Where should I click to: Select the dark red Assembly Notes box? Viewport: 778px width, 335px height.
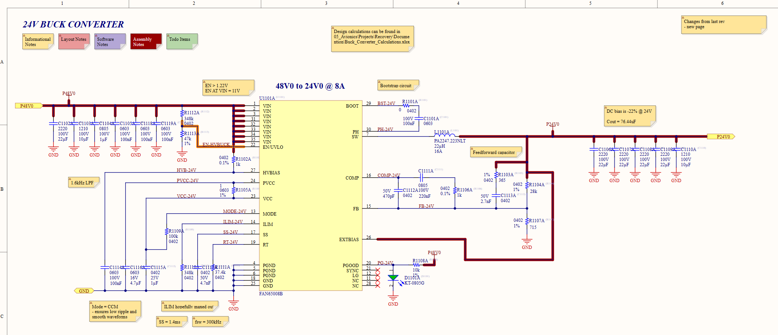[146, 42]
